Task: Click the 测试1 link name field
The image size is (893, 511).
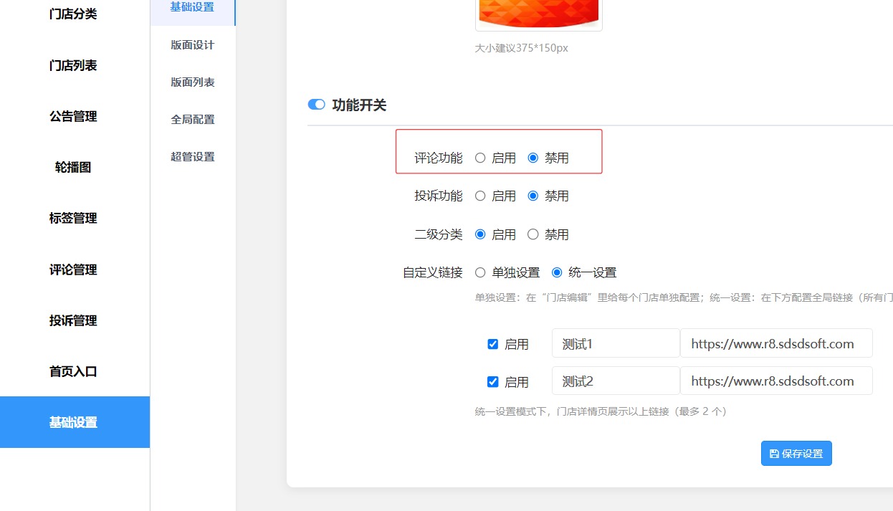Action: (616, 343)
